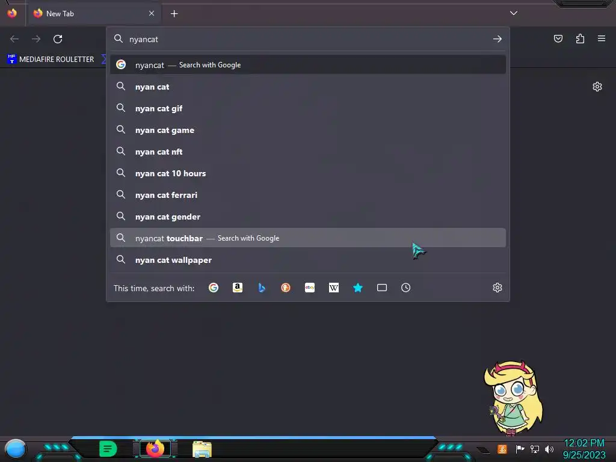Search this time with Amazon
Viewport: 616px width, 462px height.
click(237, 288)
